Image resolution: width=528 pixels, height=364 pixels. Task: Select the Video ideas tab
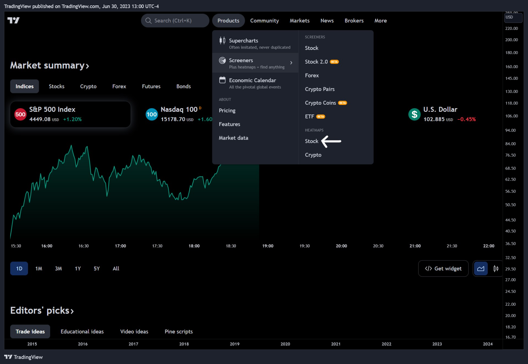134,331
